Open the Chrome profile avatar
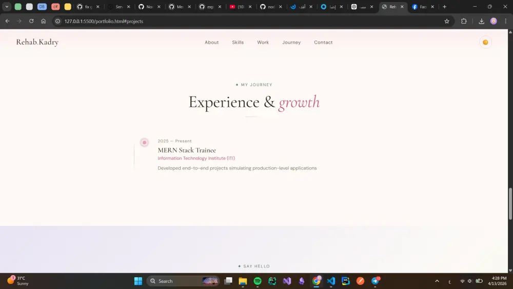This screenshot has height=289, width=513. 494,21
